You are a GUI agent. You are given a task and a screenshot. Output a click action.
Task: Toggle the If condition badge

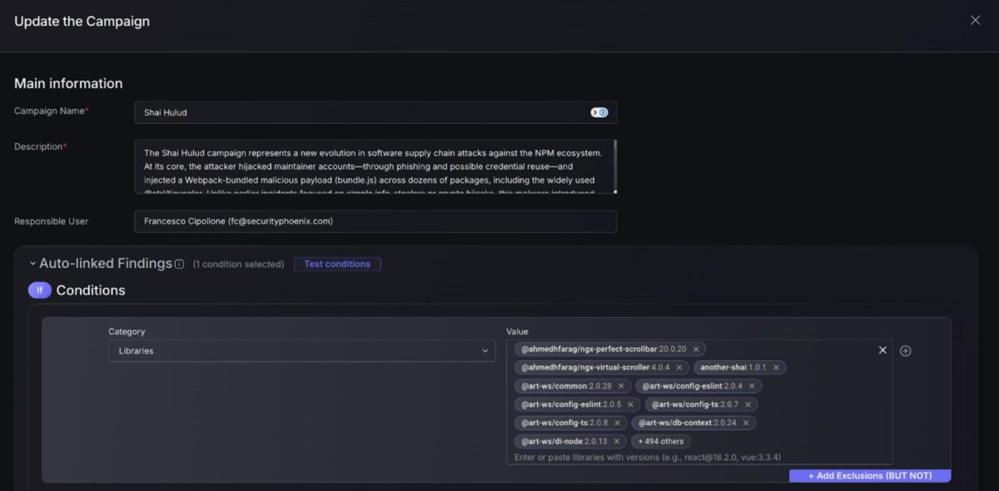(x=39, y=290)
